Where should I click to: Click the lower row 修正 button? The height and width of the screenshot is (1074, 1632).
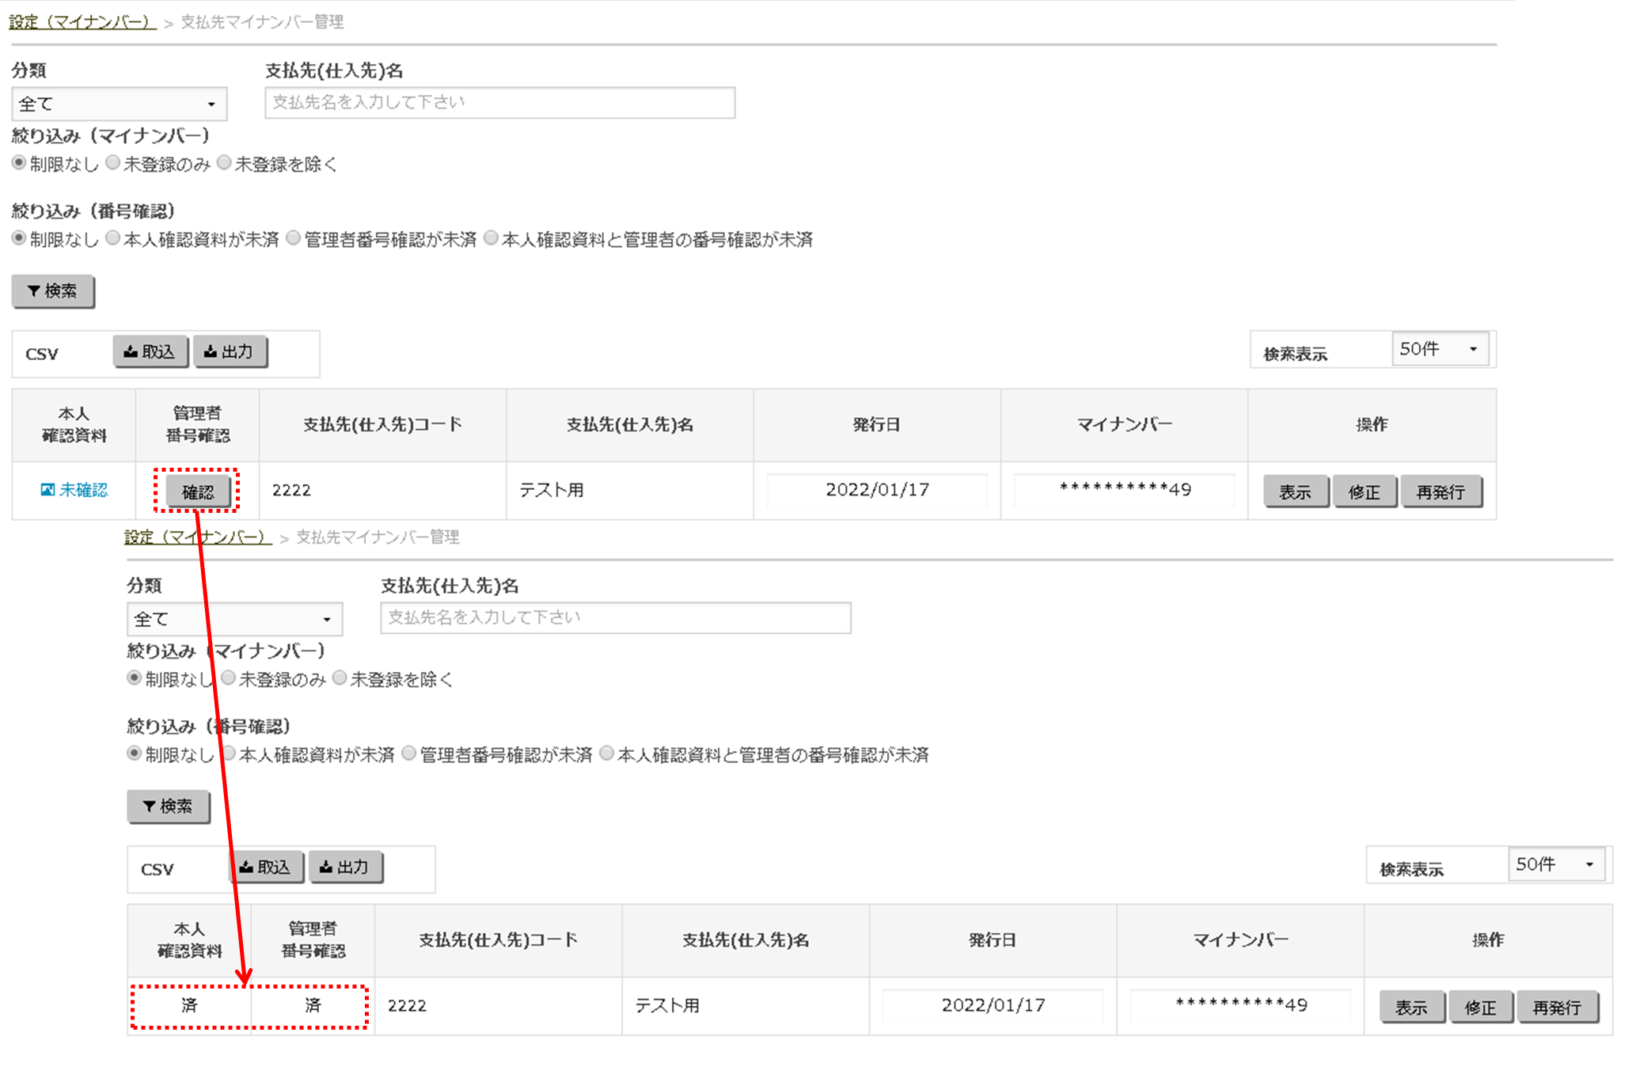tap(1479, 1007)
